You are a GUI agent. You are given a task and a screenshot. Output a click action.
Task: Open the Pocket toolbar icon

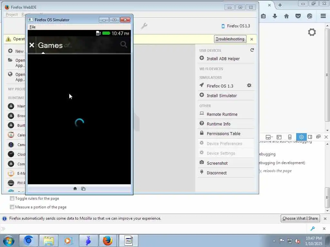298,16
